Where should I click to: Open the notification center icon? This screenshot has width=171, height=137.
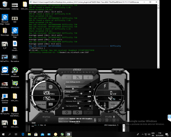pos(167,134)
